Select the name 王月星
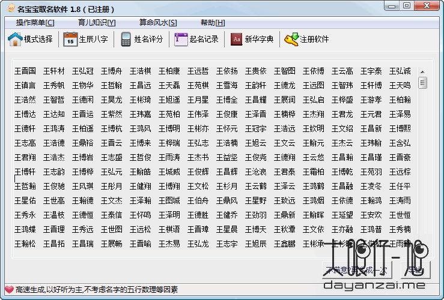The image size is (444, 300). pyautogui.click(x=198, y=100)
